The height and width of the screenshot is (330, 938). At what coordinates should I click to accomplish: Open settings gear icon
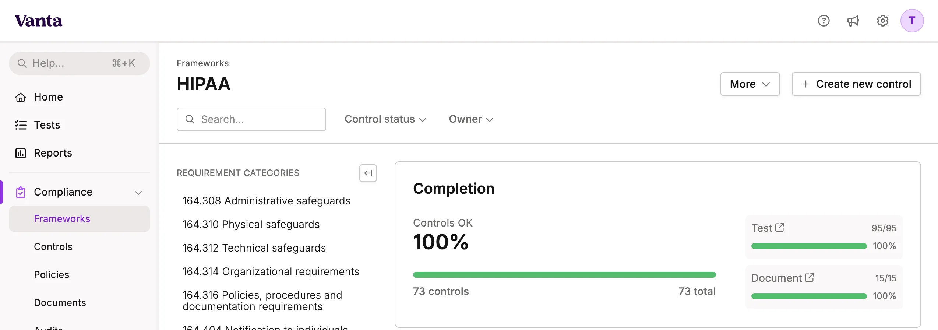(x=882, y=21)
